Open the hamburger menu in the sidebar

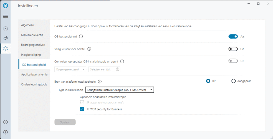coord(5,17)
